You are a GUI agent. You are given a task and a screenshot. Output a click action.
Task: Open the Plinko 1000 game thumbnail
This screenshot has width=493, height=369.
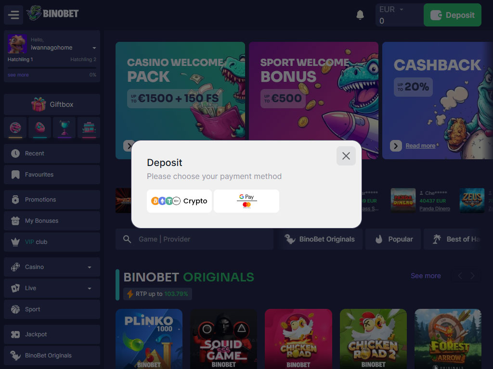coord(149,339)
